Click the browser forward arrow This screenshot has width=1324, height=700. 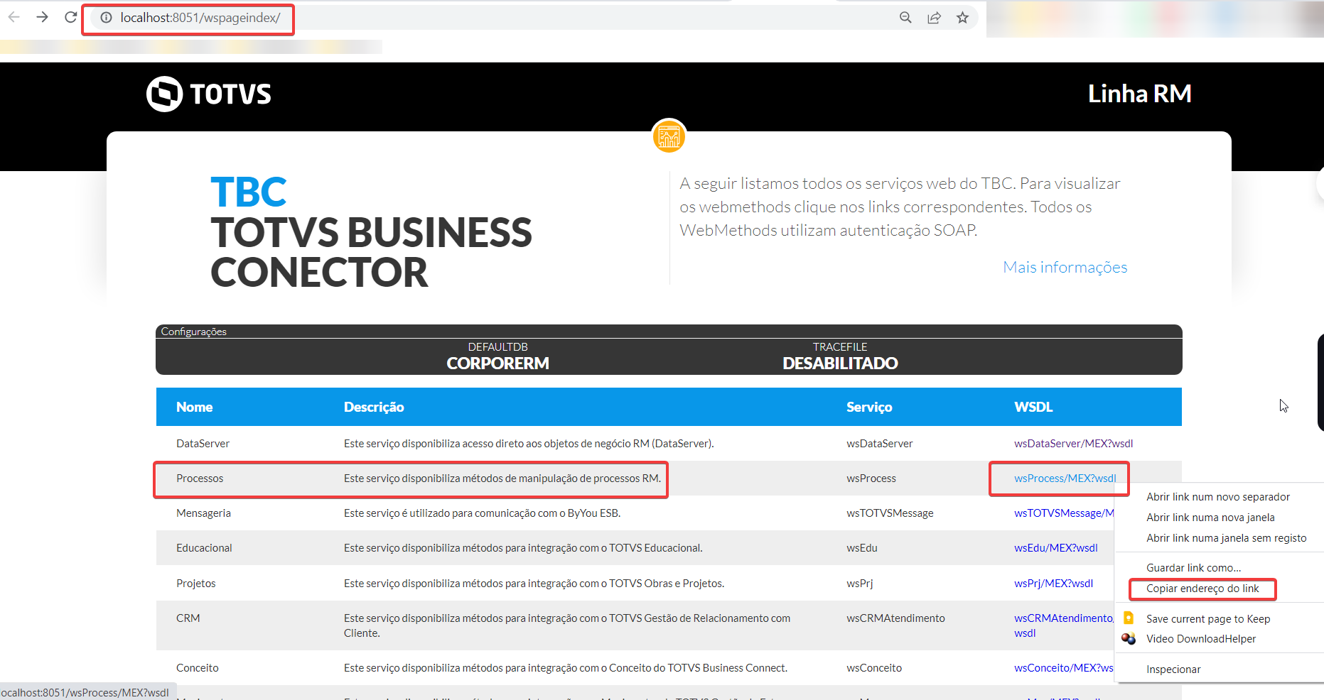click(x=43, y=17)
